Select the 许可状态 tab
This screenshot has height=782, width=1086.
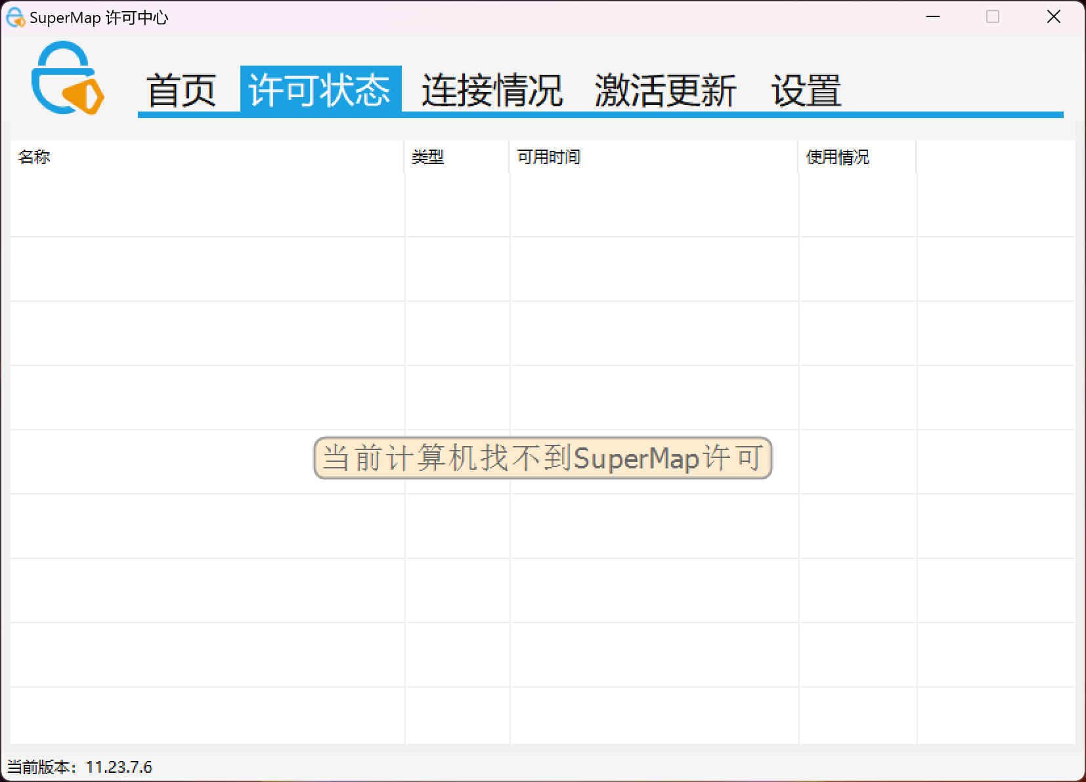[320, 89]
